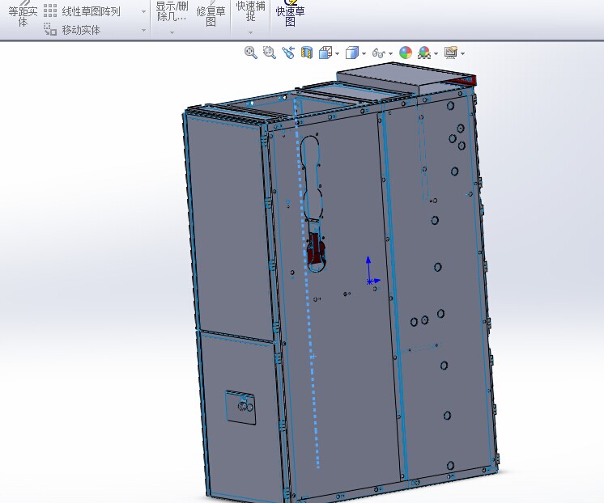Click the 修复草图 repair sketch button
604x503 pixels.
tap(211, 14)
